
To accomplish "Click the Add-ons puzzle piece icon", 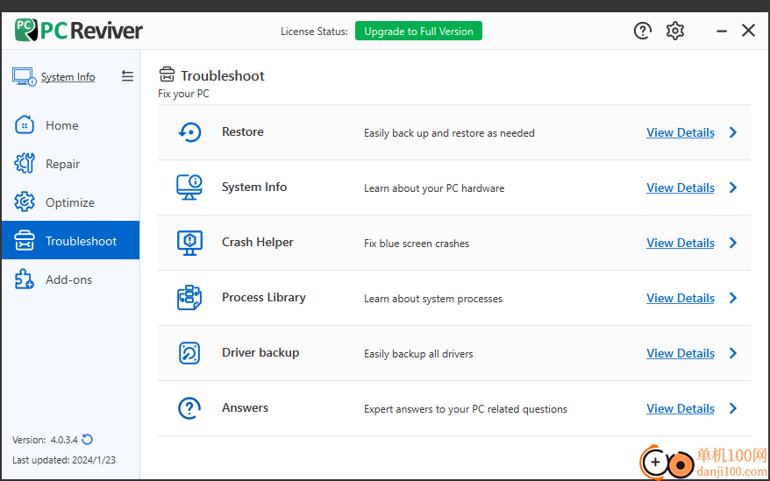I will point(25,279).
